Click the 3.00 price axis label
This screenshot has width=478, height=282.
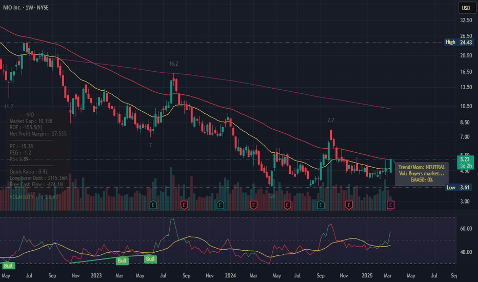click(465, 202)
